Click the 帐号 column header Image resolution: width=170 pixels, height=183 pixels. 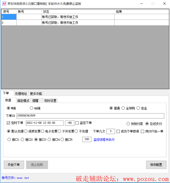pyautogui.click(x=29, y=12)
